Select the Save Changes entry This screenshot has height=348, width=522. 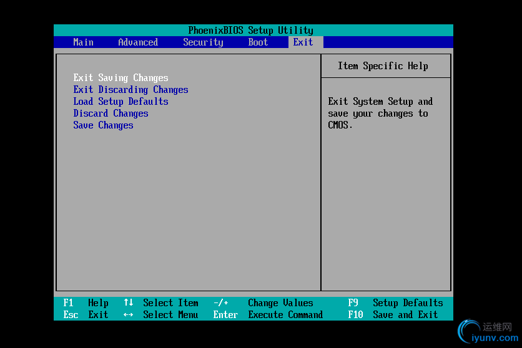tap(103, 125)
